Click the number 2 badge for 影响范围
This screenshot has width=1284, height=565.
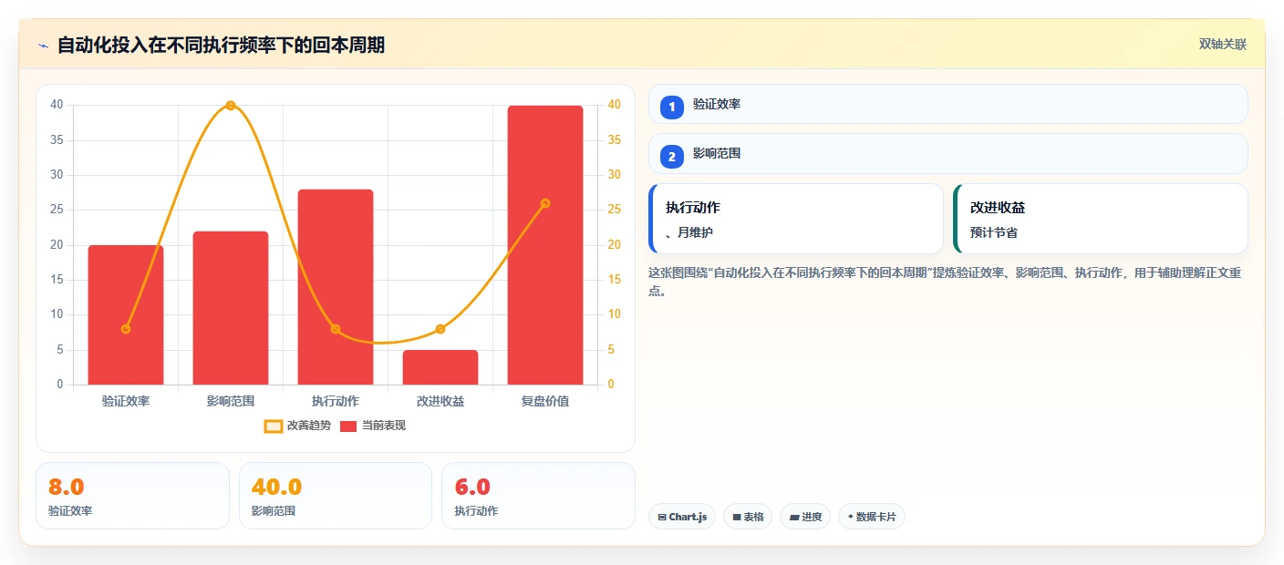pyautogui.click(x=672, y=158)
